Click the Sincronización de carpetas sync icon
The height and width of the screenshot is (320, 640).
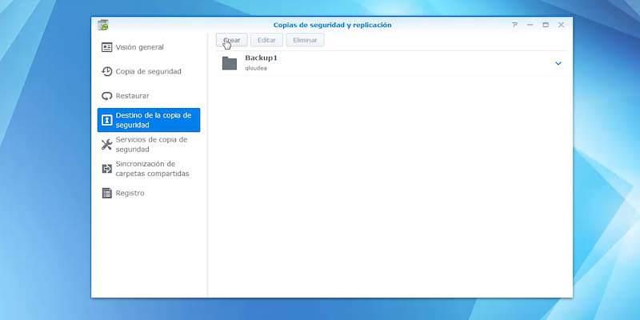click(x=106, y=169)
